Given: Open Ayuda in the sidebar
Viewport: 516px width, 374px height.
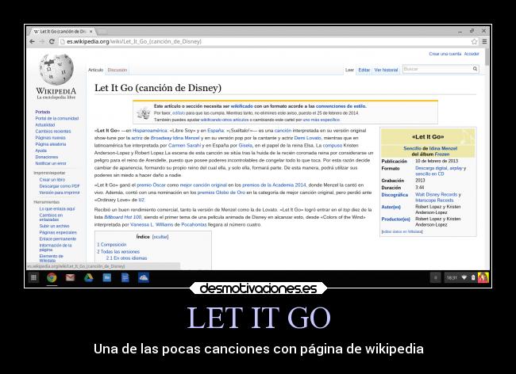Looking at the screenshot, I should pos(41,151).
